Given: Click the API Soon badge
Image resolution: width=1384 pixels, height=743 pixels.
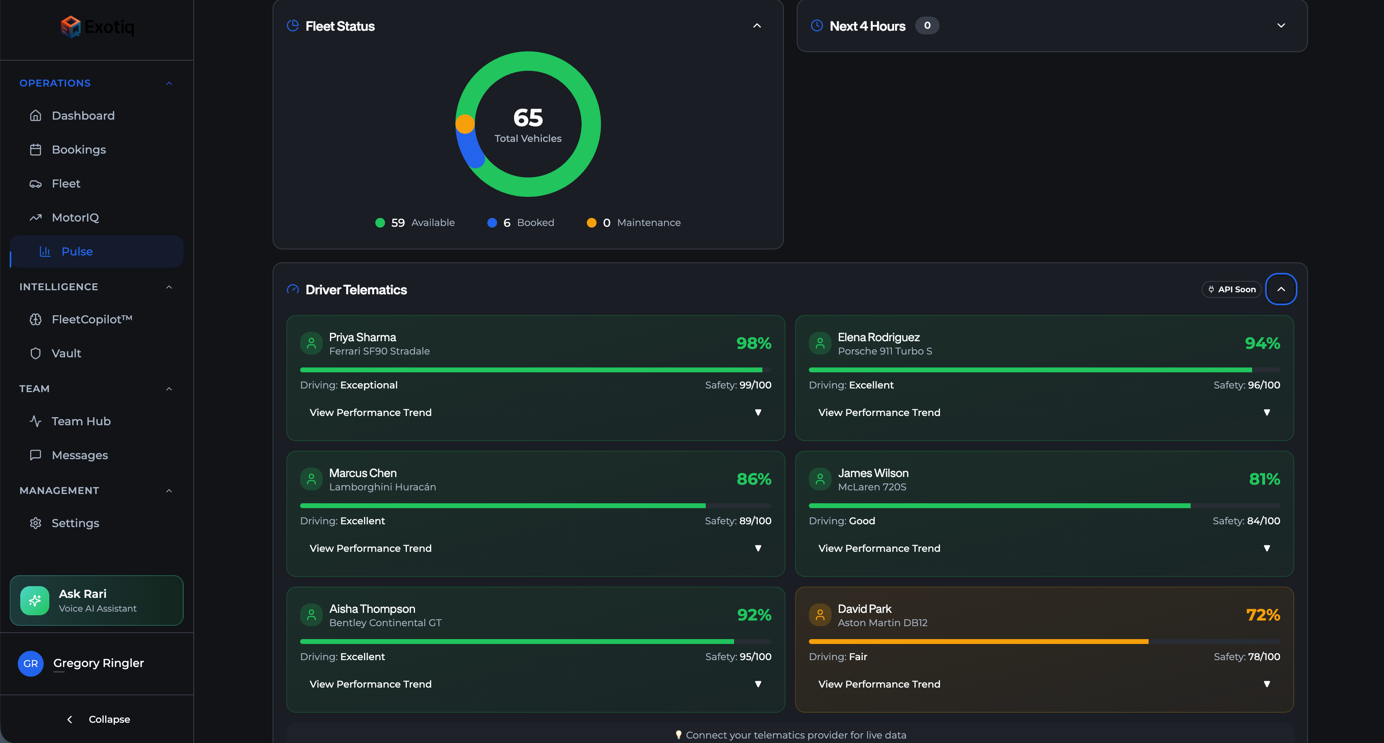Looking at the screenshot, I should (1232, 289).
